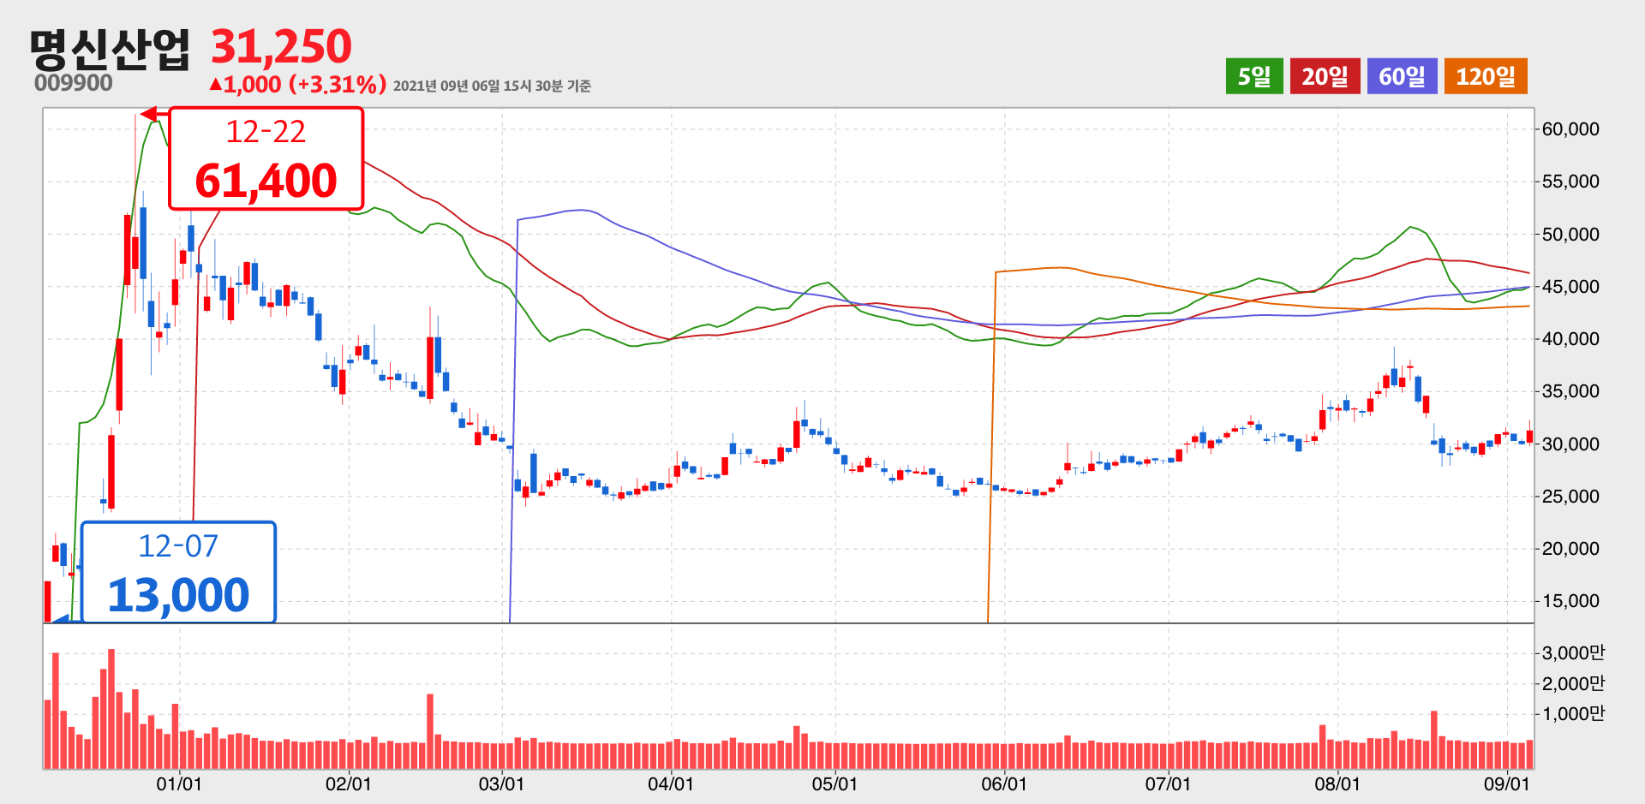
Task: Click the red 20일 moving average legend
Action: click(1325, 76)
